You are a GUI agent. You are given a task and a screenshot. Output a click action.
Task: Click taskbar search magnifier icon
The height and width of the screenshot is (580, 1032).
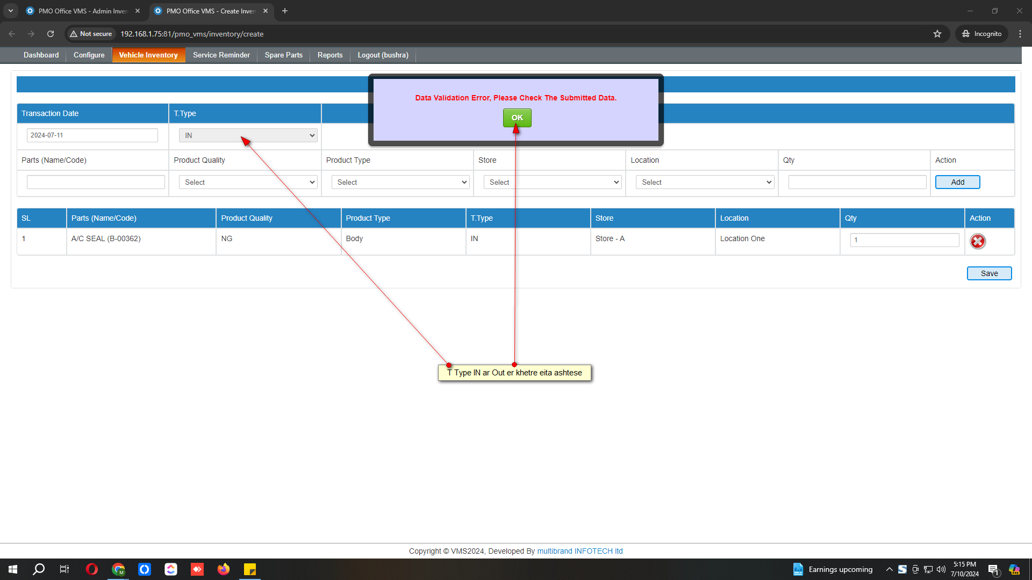39,569
